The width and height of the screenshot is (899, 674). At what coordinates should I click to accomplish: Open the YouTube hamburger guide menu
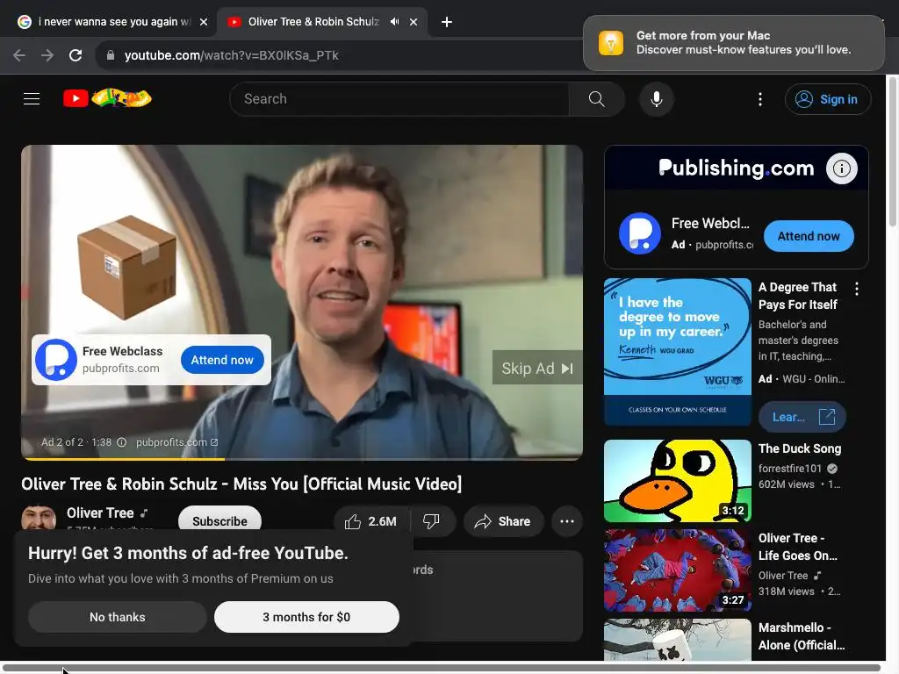pos(32,98)
